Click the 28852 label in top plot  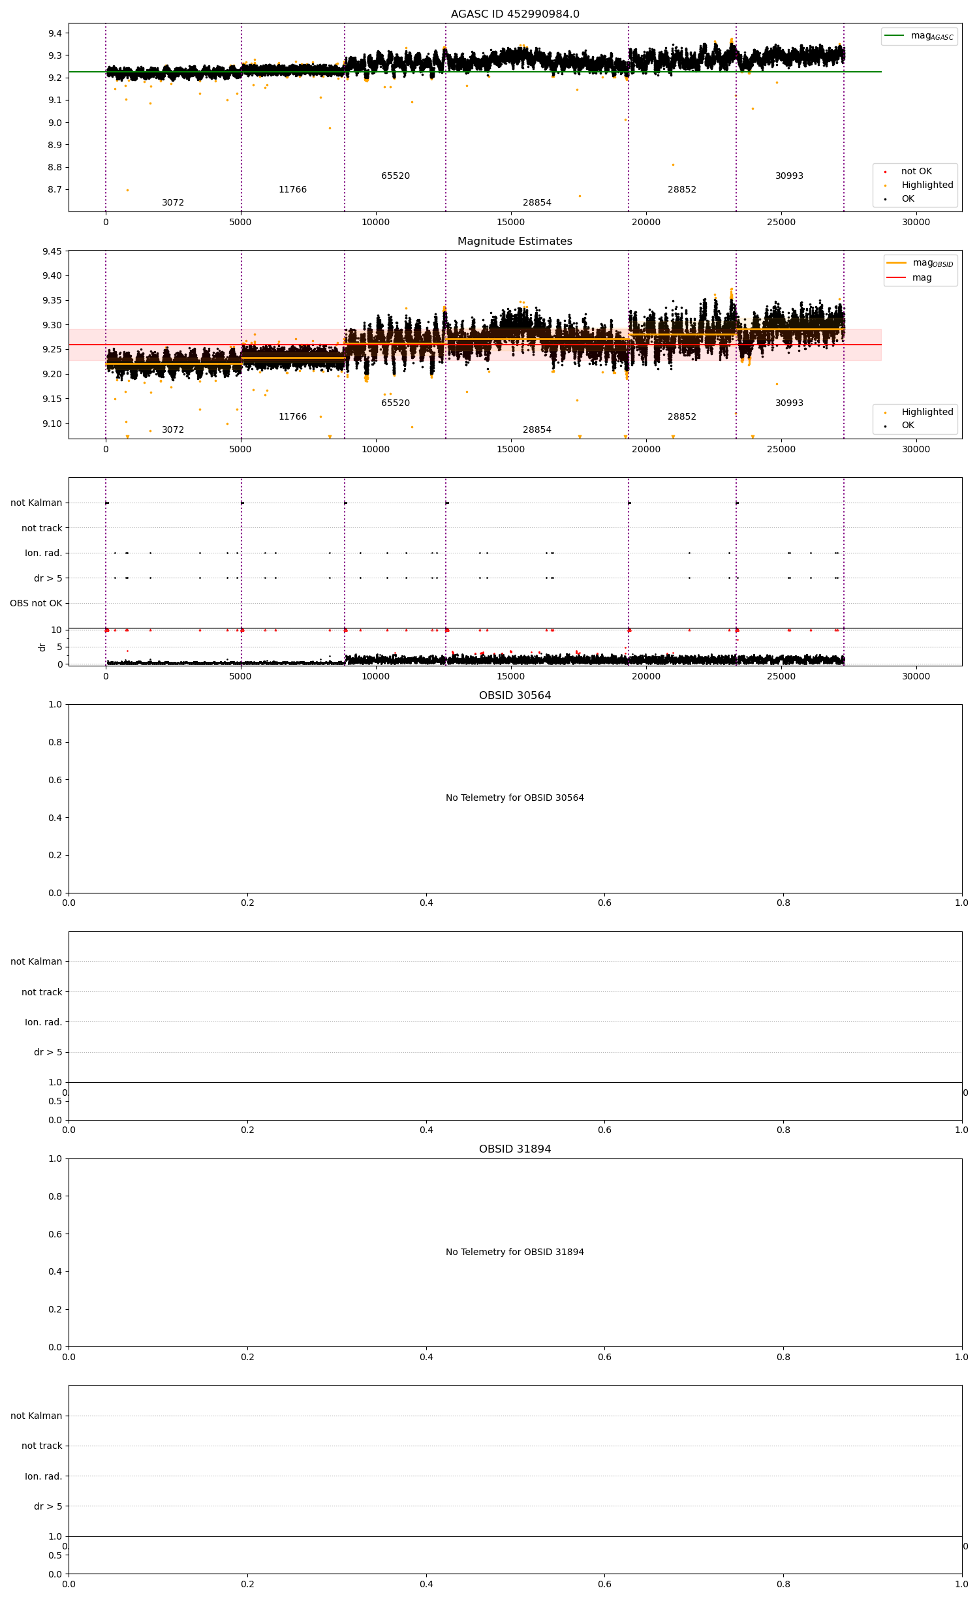(682, 189)
